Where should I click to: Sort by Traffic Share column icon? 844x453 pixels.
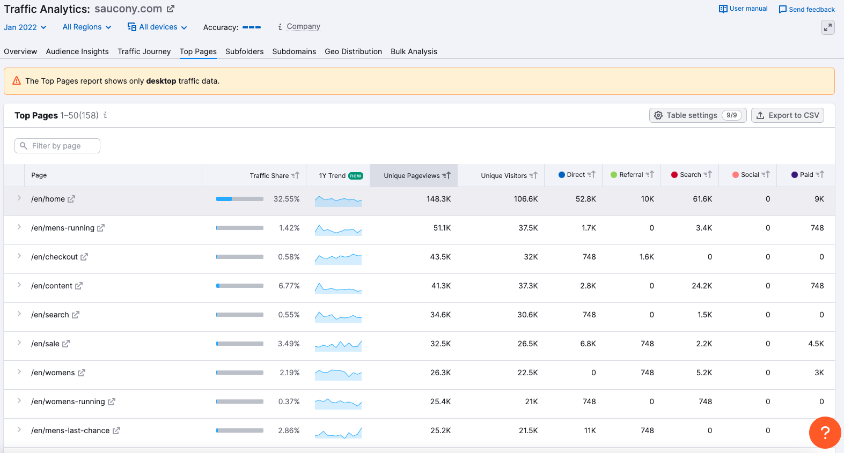[295, 175]
